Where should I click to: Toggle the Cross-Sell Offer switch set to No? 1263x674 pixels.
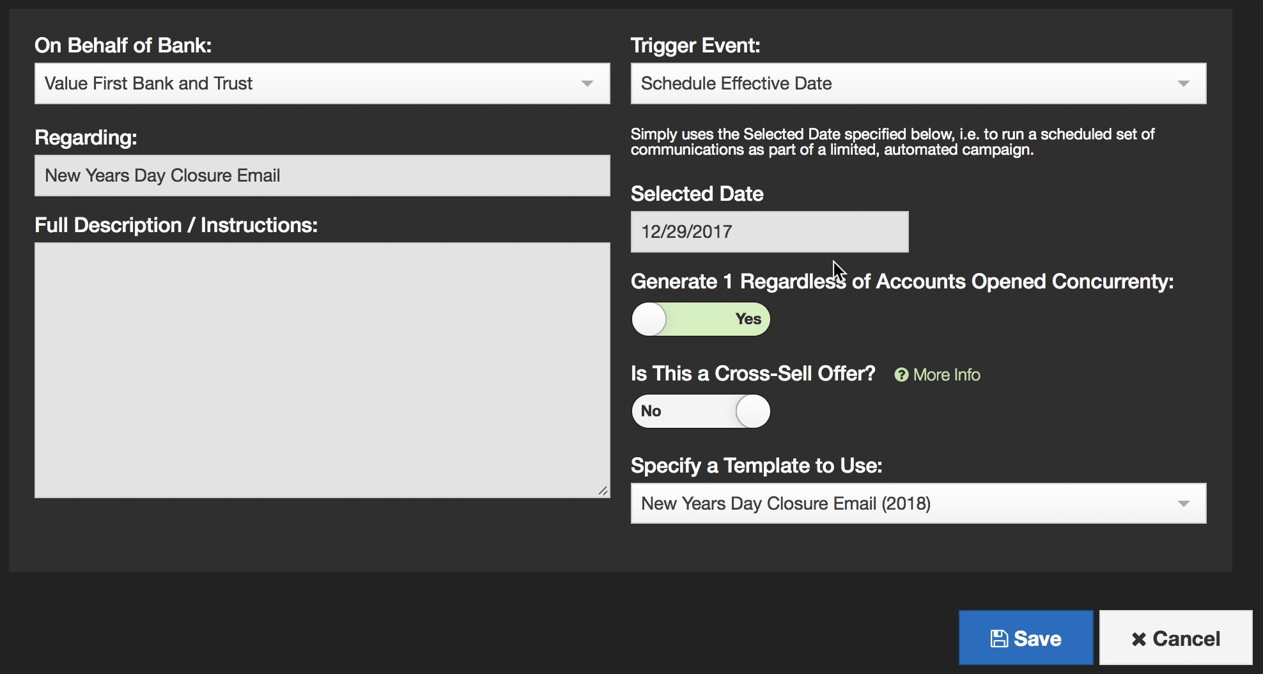pos(701,411)
